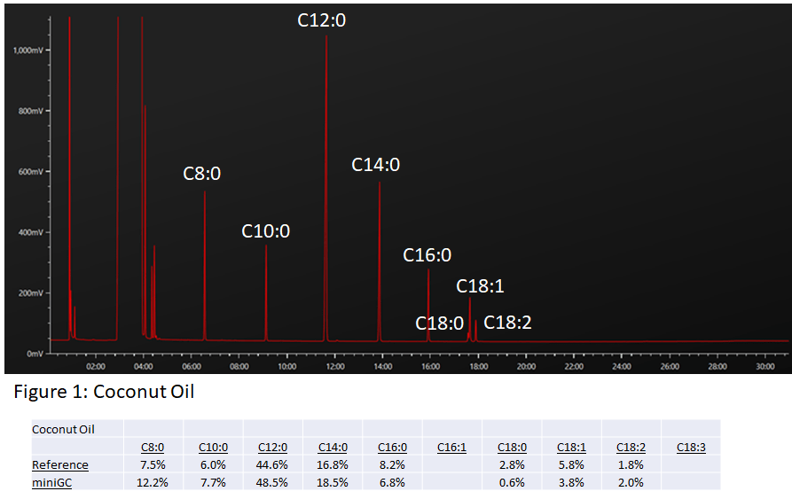792x499 pixels.
Task: Select the 30:00 mark on time axis
Action: [765, 365]
